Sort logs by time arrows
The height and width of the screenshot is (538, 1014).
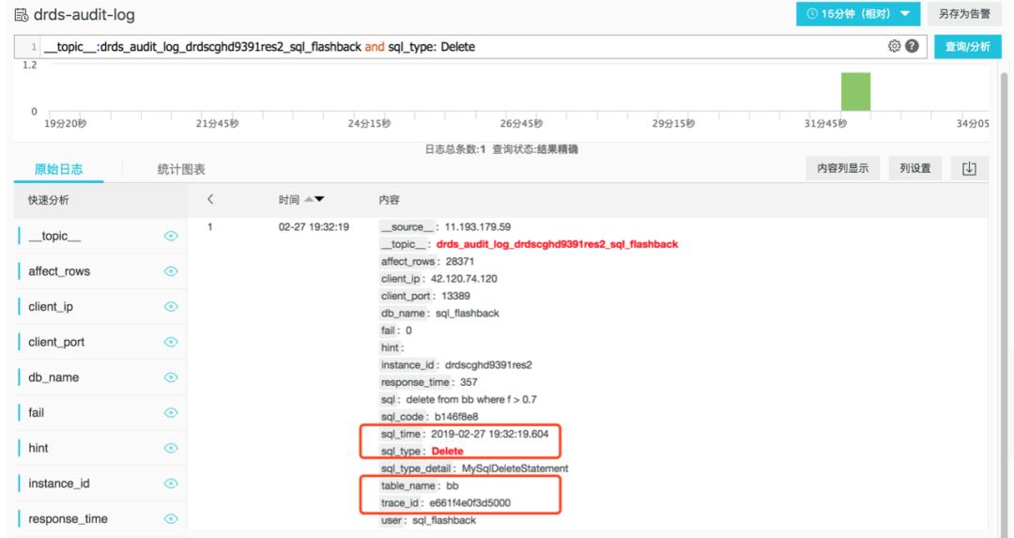coord(315,200)
